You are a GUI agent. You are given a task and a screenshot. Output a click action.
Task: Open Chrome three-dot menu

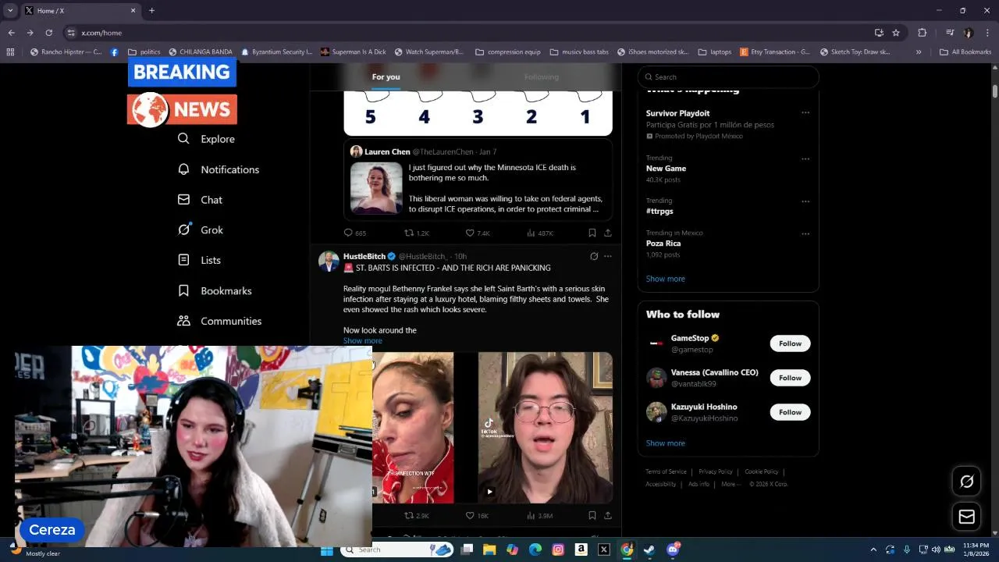coord(987,33)
